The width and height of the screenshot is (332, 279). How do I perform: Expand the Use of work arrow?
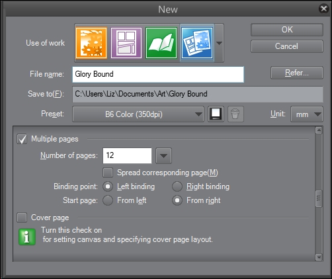click(x=219, y=43)
